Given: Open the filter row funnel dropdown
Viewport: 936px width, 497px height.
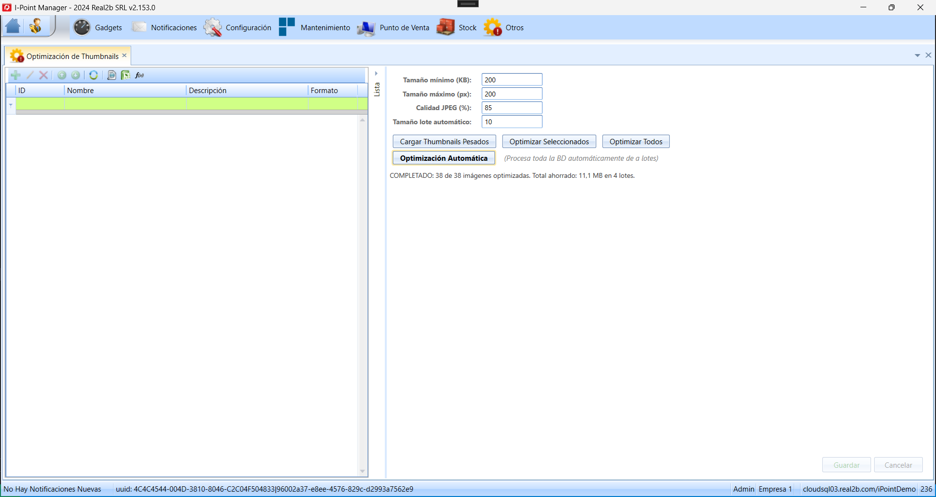Looking at the screenshot, I should point(11,105).
